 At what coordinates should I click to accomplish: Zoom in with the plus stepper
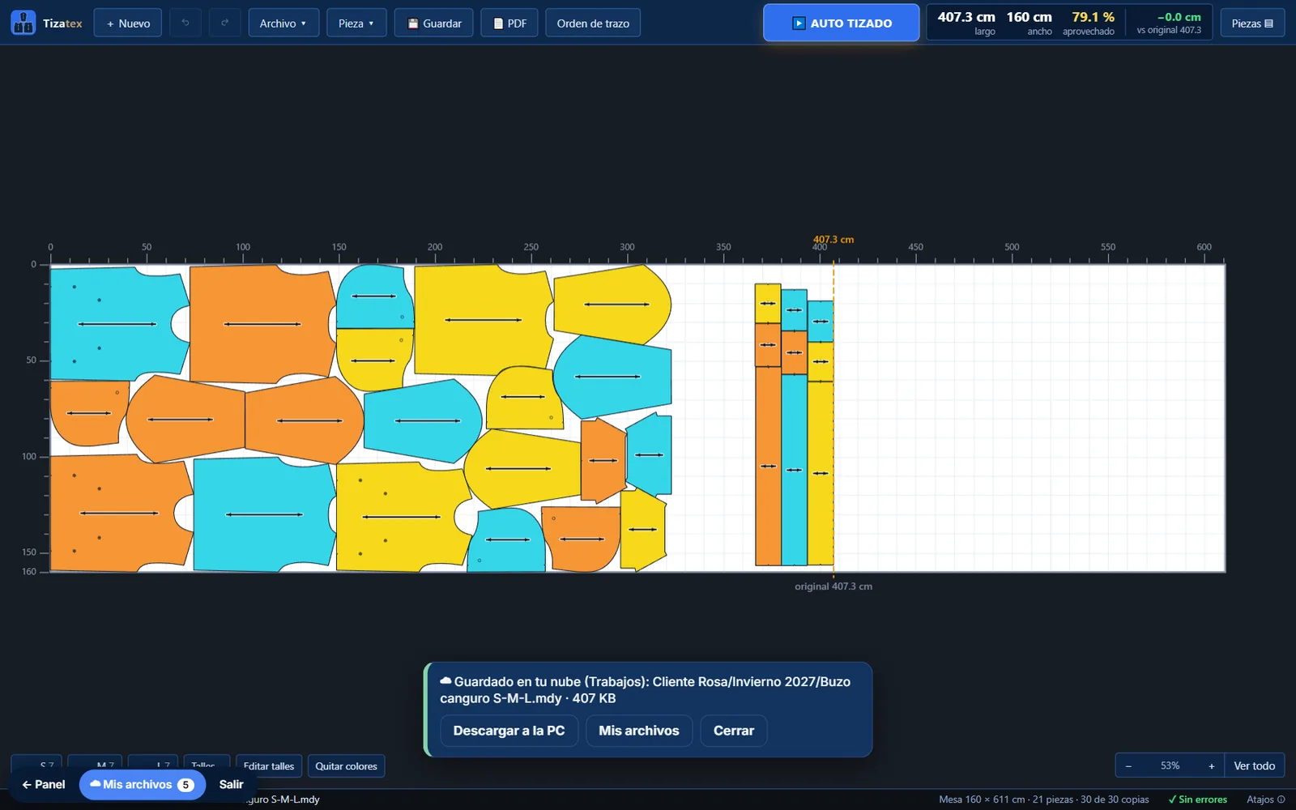1212,765
